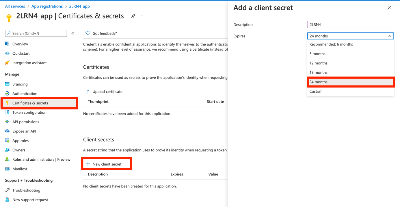Open the more options ellipsis menu

click(x=143, y=16)
